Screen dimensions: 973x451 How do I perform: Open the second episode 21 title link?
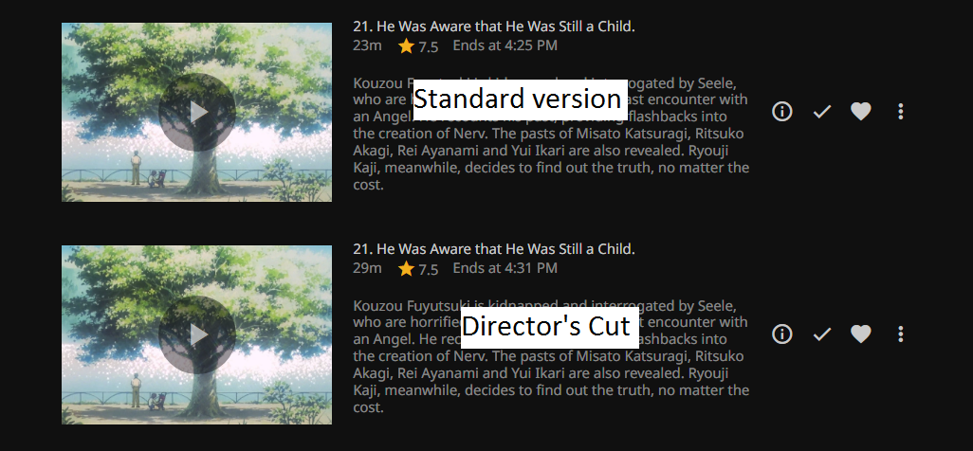tap(493, 249)
